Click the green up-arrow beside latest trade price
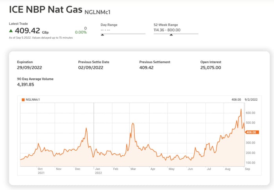 pyautogui.click(x=11, y=30)
